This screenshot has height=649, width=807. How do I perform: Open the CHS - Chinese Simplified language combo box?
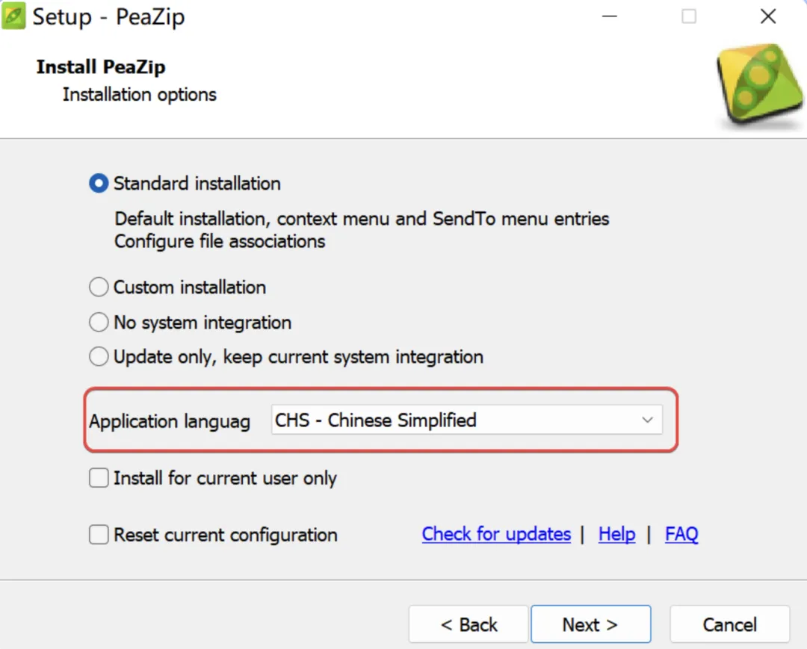pos(454,420)
